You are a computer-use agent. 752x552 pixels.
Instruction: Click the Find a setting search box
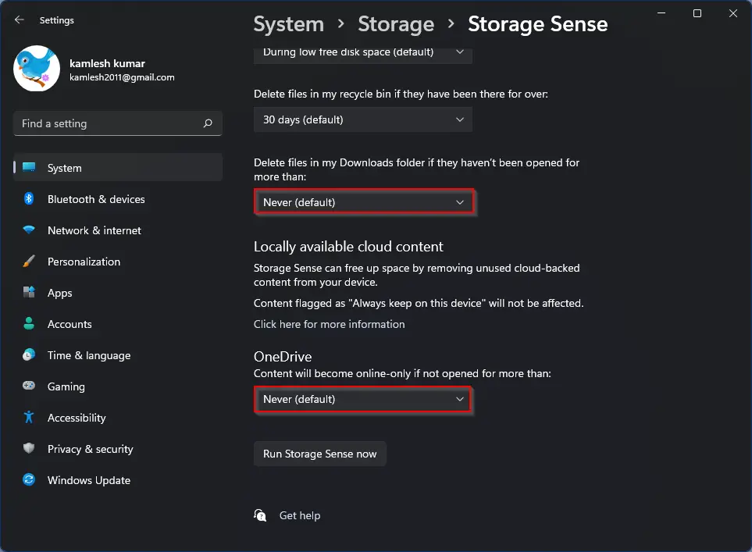click(118, 123)
